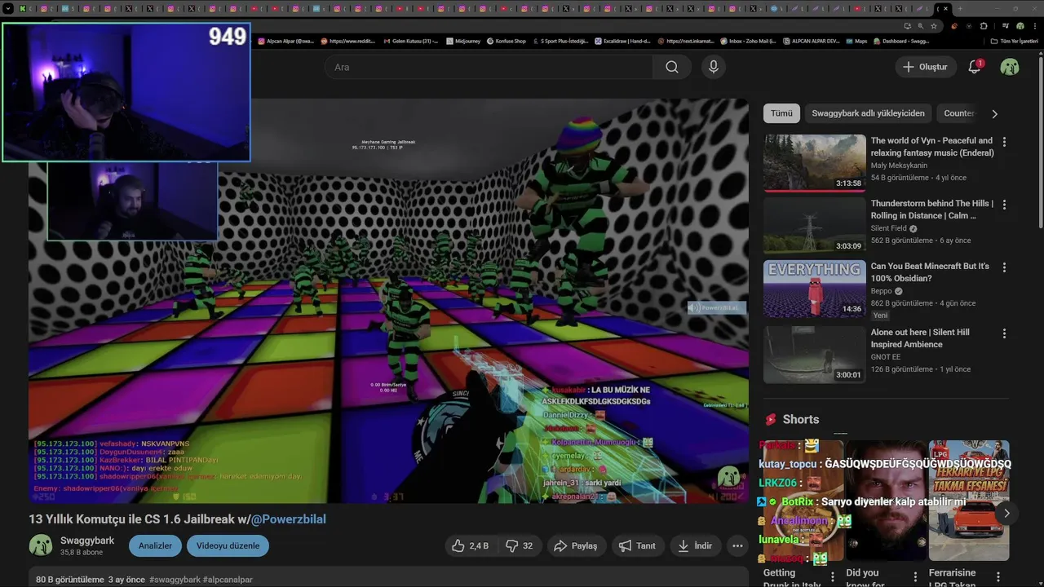Select the Counter filter chip

tap(959, 113)
